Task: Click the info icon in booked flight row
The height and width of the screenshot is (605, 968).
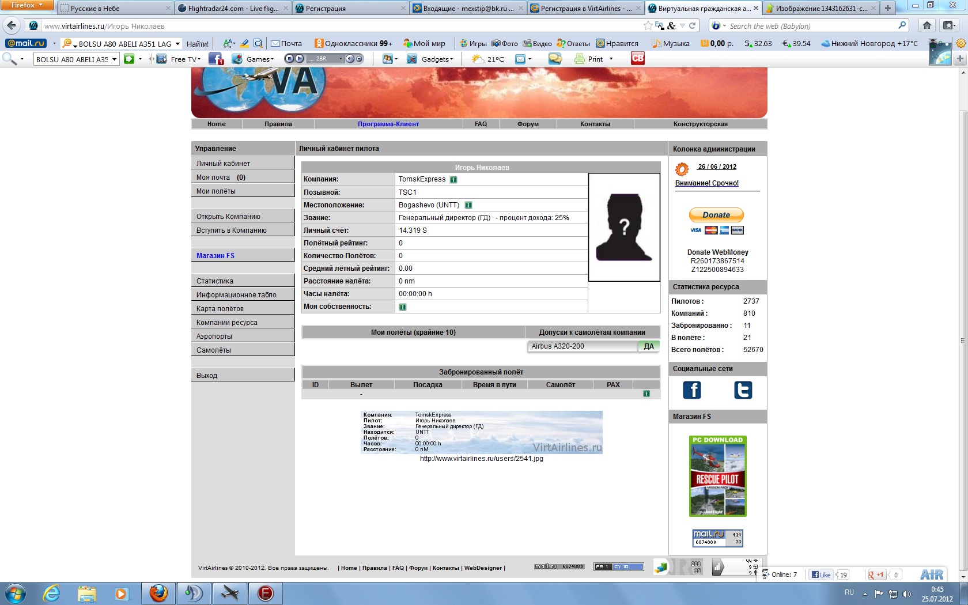Action: (x=646, y=394)
